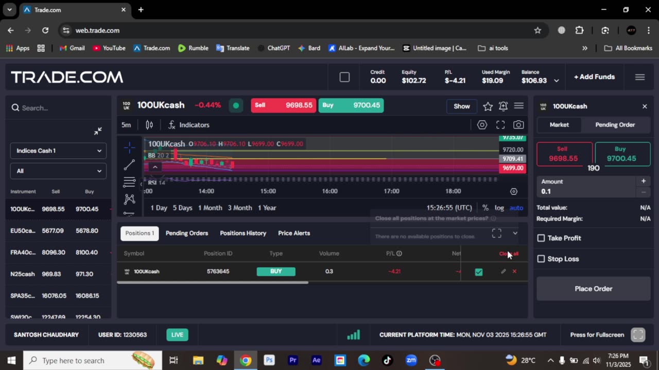Click the Add Funds button

594,77
